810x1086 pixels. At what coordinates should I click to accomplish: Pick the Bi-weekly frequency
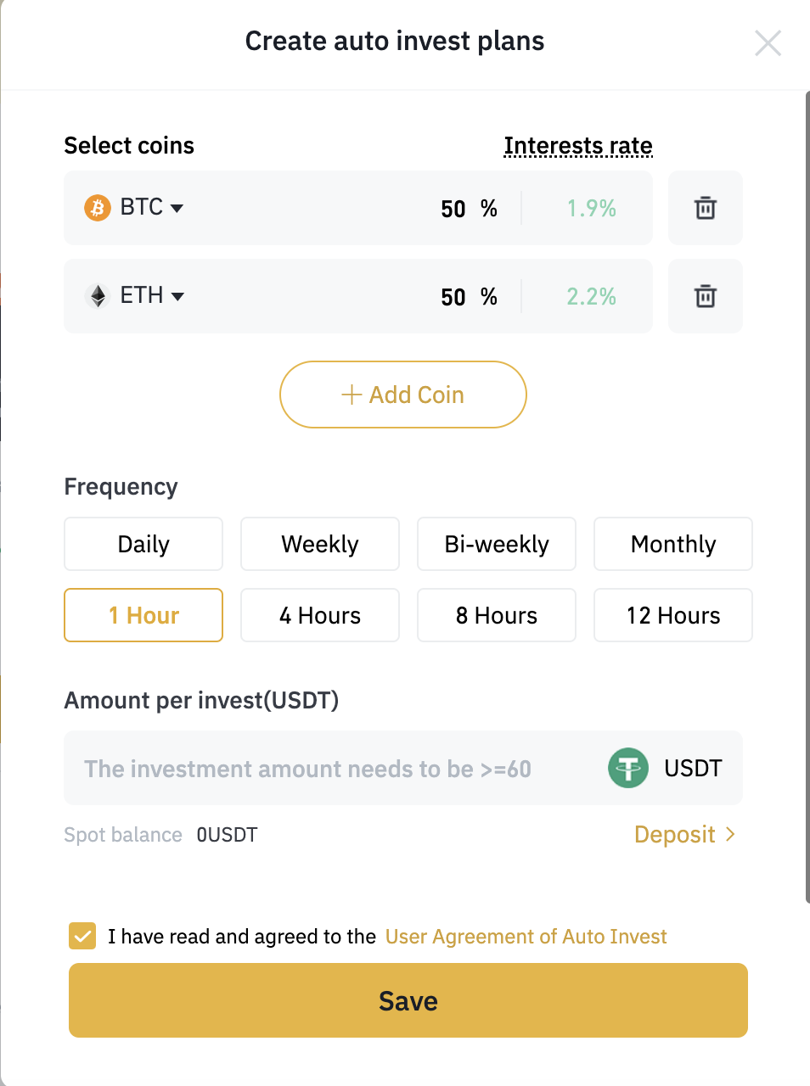[497, 544]
